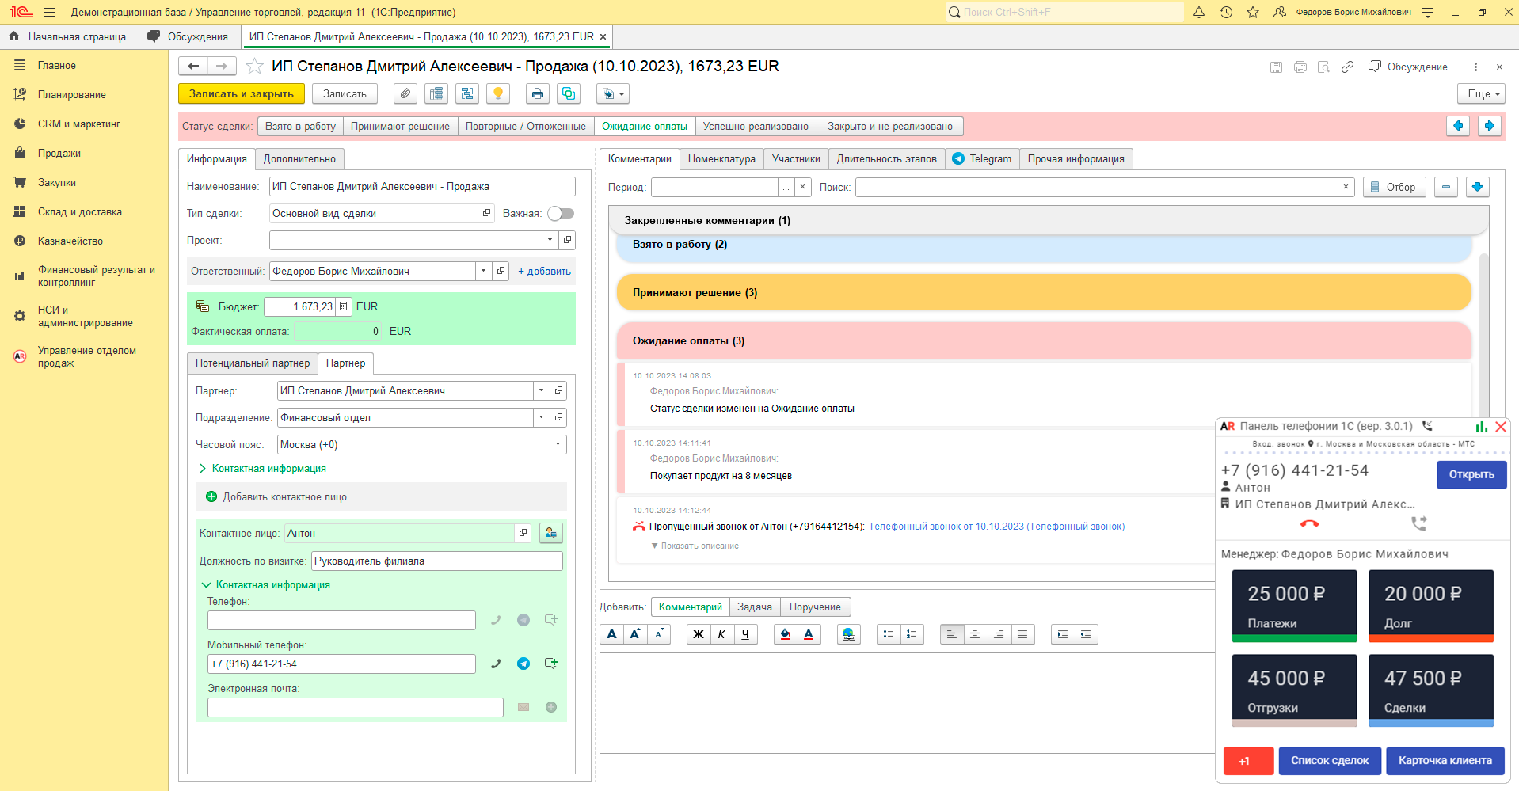Pick text fill color bucket

click(785, 634)
